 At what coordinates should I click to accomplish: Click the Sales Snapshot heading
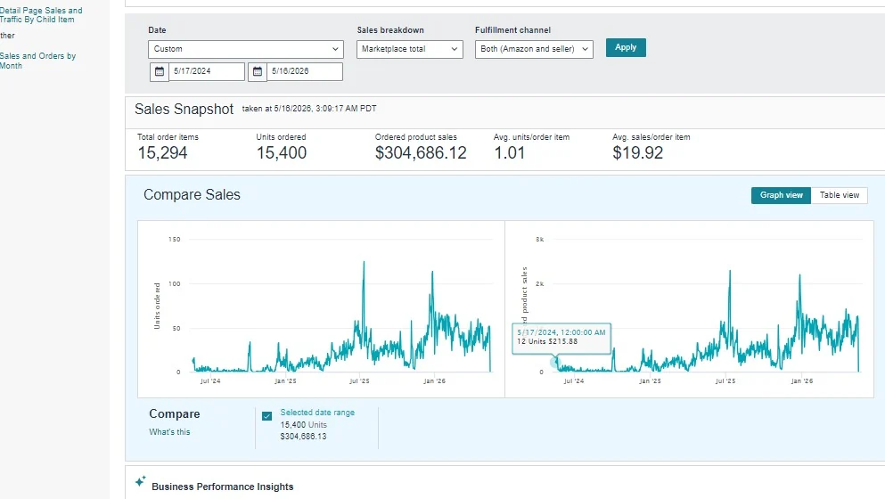184,110
